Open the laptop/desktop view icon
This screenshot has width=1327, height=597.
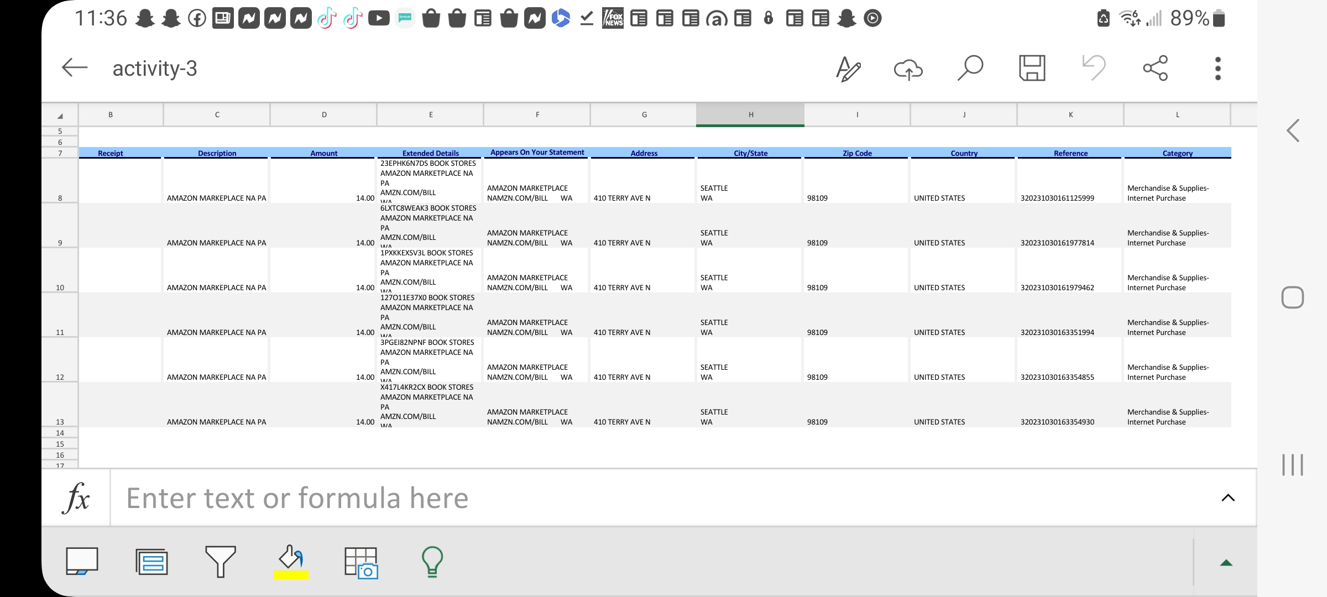[82, 562]
